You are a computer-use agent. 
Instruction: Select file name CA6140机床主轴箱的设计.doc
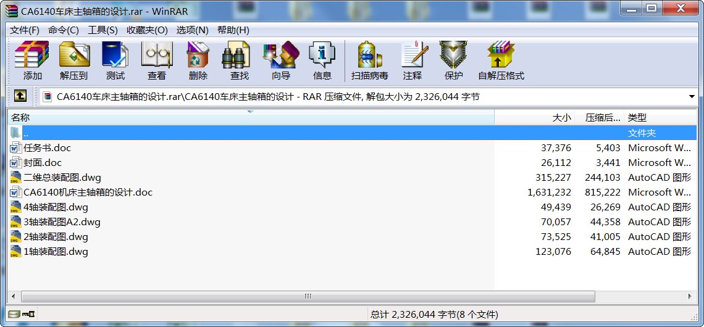pyautogui.click(x=88, y=192)
